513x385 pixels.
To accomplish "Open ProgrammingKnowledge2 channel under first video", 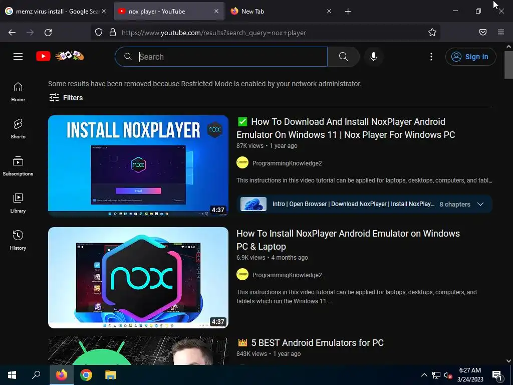I will (287, 163).
